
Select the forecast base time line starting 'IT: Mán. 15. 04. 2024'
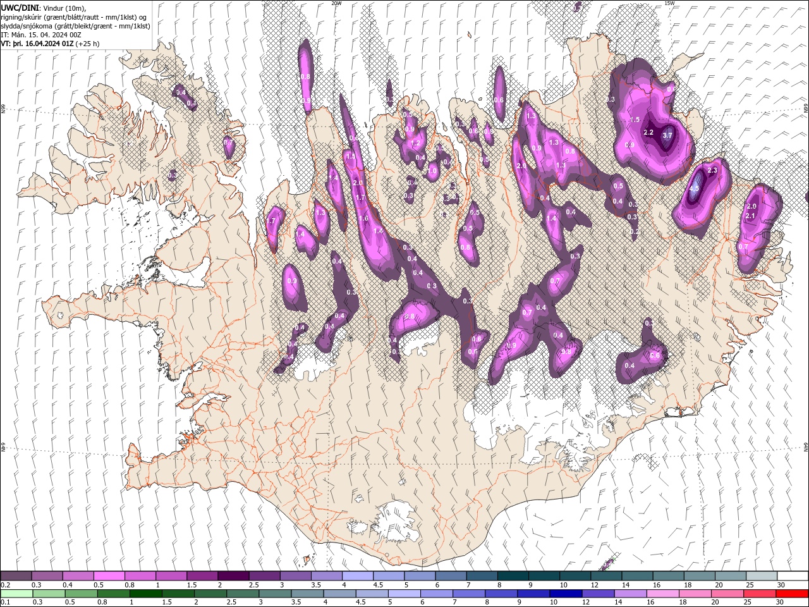pos(40,35)
